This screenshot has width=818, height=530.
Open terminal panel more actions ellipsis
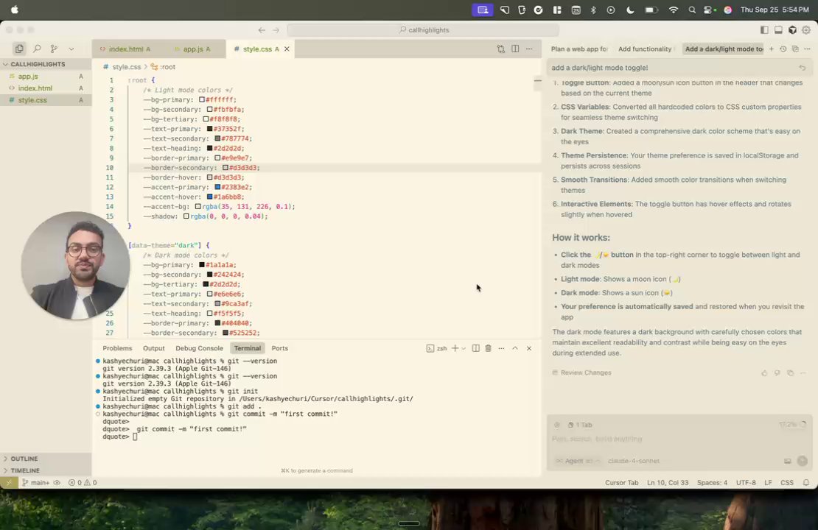[501, 348]
